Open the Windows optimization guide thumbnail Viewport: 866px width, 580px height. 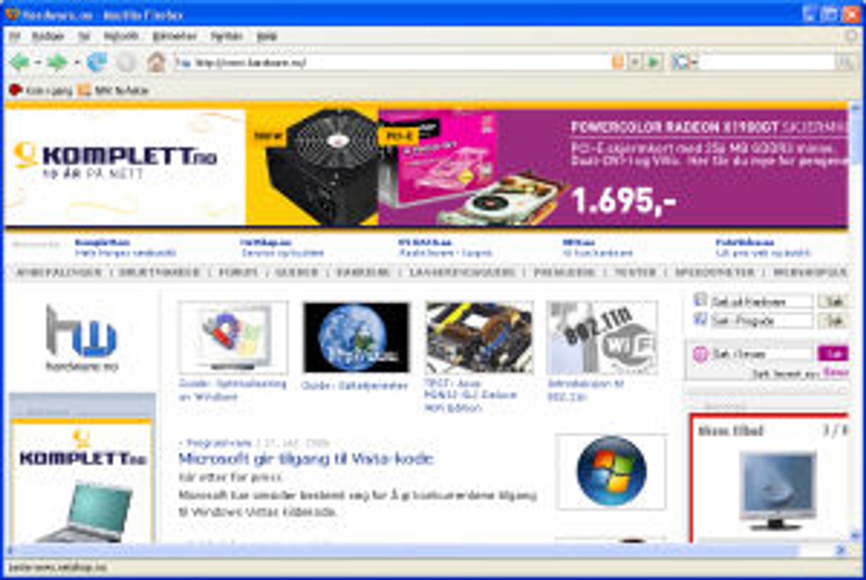pyautogui.click(x=234, y=338)
